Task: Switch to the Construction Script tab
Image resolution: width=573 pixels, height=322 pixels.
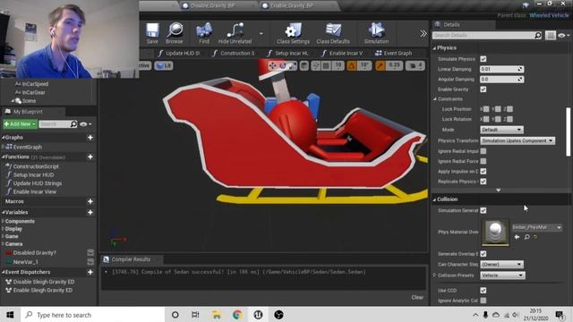Action: pos(233,54)
